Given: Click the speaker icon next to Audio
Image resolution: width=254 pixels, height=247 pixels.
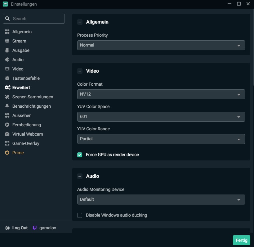Looking at the screenshot, I should click(x=7, y=60).
